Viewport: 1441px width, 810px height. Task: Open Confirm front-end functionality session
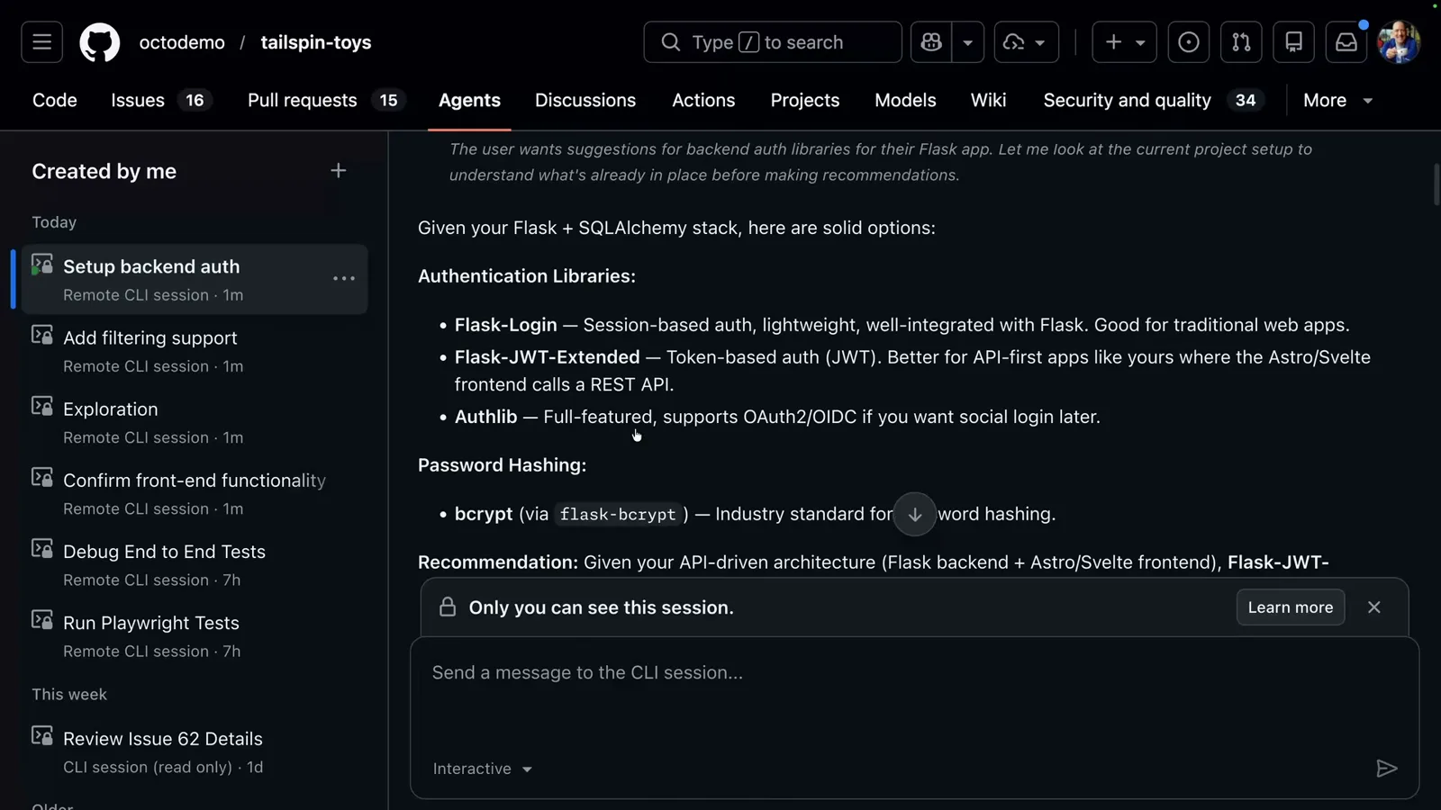tap(195, 493)
